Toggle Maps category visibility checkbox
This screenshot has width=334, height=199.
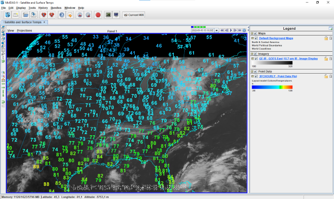[255, 33]
